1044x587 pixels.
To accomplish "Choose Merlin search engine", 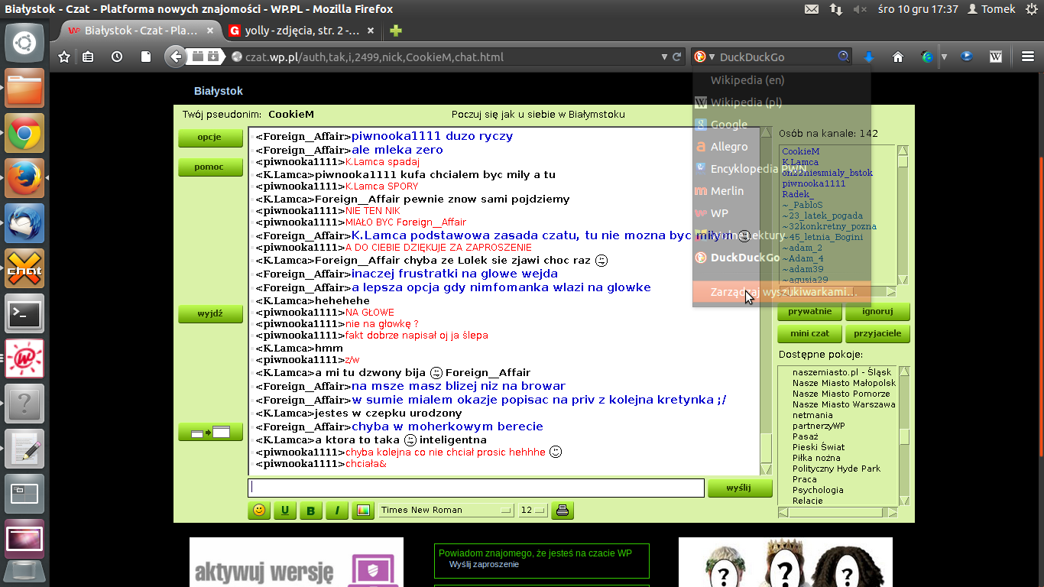I will [782, 191].
